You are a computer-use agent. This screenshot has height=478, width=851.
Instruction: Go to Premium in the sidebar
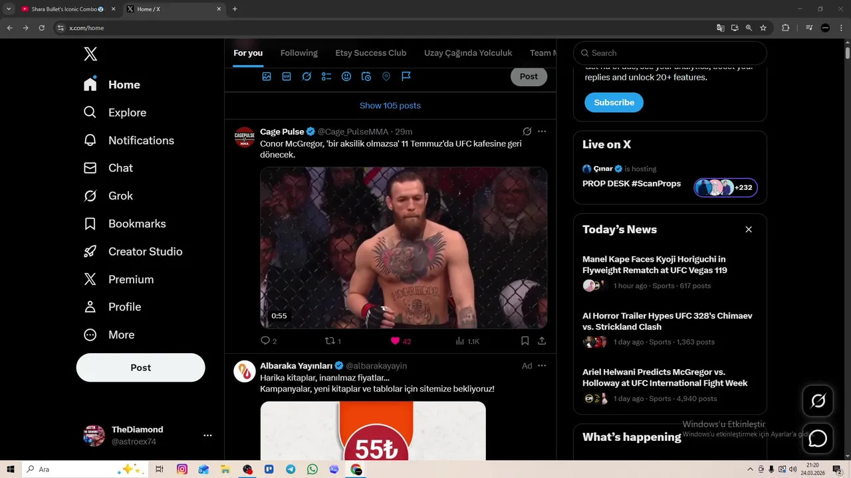(118, 279)
